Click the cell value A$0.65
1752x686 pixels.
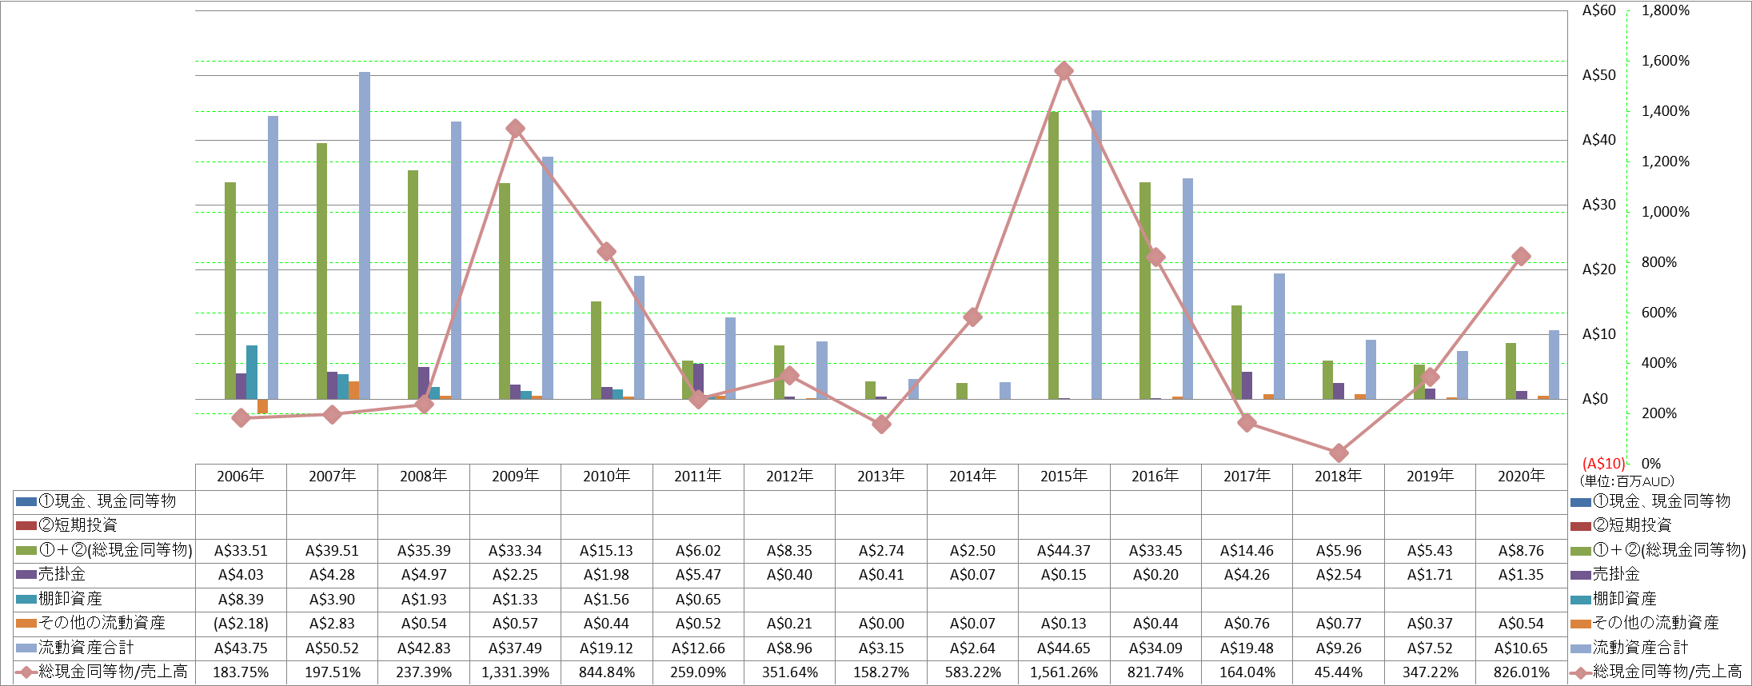click(x=697, y=600)
